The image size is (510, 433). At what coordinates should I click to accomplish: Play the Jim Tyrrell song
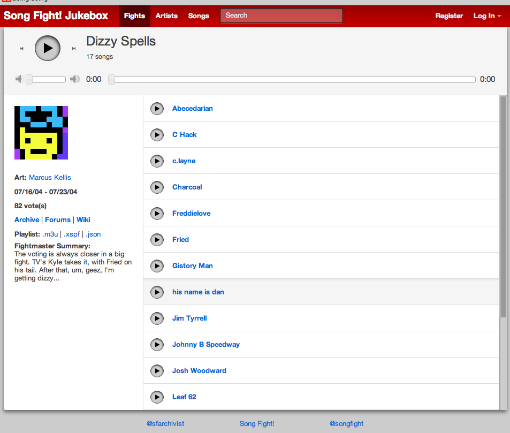click(157, 318)
